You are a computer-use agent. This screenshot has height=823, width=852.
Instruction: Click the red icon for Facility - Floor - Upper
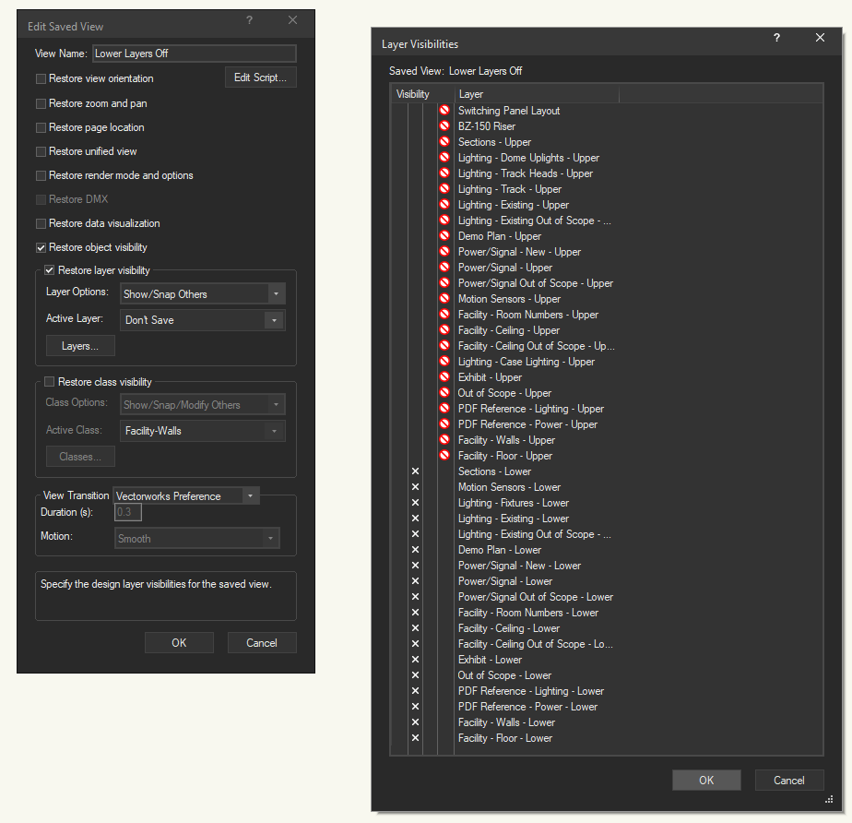[444, 456]
